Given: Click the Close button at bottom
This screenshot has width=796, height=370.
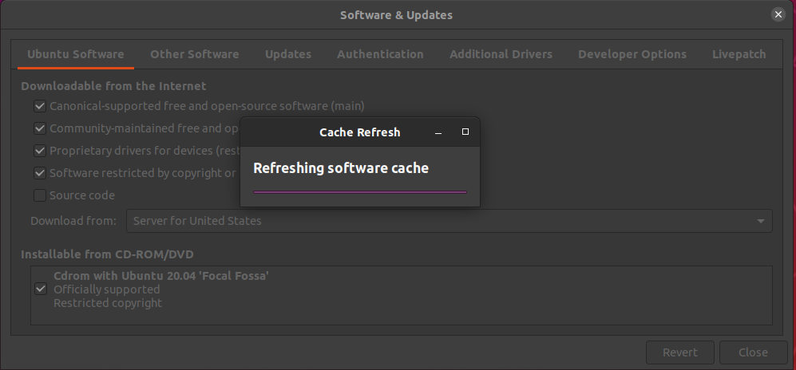Looking at the screenshot, I should [x=753, y=352].
